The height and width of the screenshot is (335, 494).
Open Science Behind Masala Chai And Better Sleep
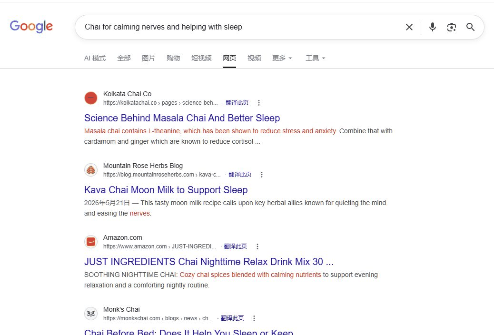pyautogui.click(x=182, y=118)
